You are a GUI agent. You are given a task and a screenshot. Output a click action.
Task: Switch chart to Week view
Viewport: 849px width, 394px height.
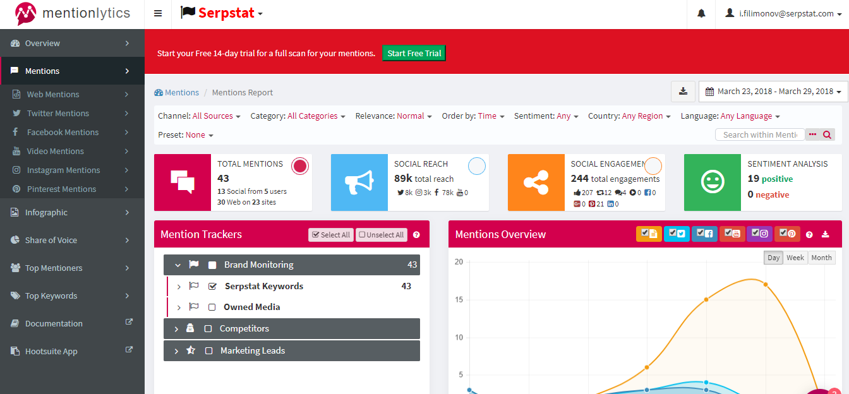pyautogui.click(x=795, y=258)
